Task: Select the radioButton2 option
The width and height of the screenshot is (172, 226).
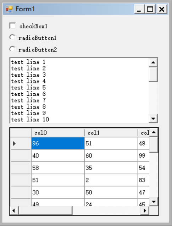Action: click(12, 49)
